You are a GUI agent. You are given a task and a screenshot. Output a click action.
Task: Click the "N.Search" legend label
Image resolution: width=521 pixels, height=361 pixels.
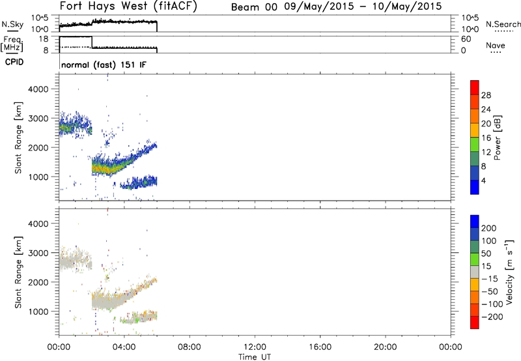[503, 24]
